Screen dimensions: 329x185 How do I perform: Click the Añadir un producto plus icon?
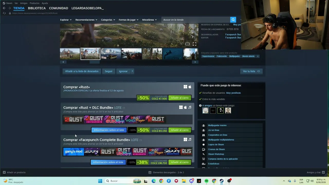pyautogui.click(x=4, y=172)
